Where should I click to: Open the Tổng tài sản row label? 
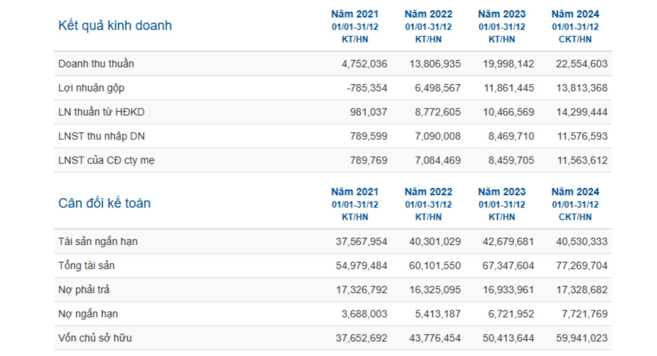(86, 266)
